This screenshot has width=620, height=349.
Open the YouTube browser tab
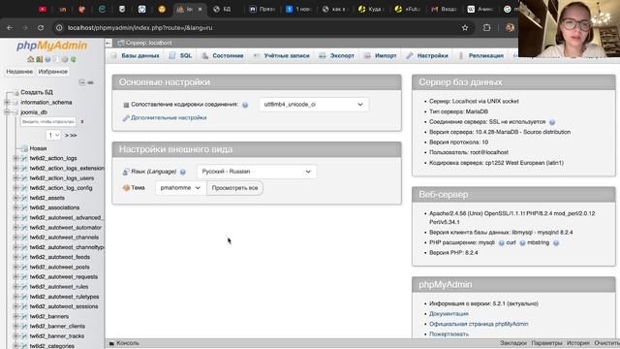43,9
